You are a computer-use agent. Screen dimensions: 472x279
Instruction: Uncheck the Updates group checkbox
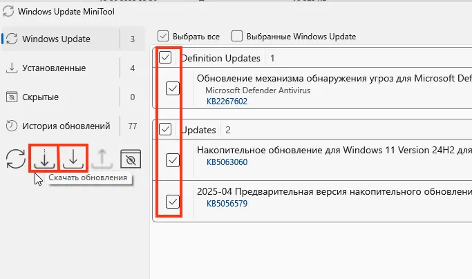166,130
